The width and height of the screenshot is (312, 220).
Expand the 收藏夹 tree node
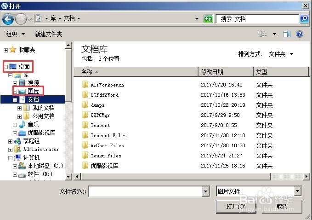coord(6,50)
